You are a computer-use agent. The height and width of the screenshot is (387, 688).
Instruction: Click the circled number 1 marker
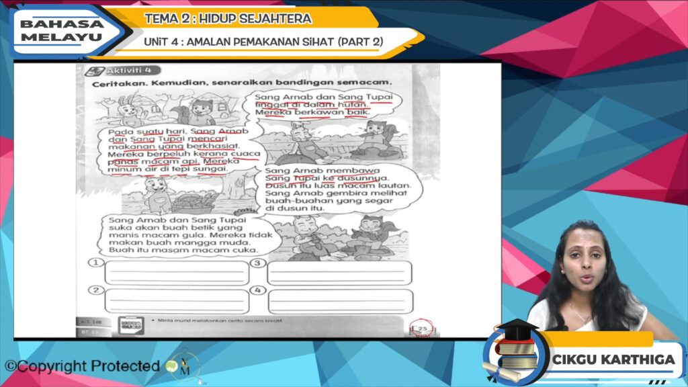point(97,263)
